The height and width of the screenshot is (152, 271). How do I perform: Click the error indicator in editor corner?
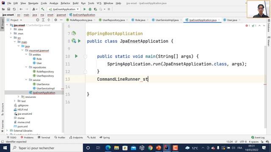pos(248,25)
